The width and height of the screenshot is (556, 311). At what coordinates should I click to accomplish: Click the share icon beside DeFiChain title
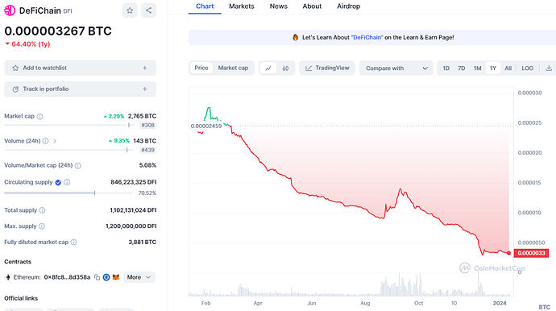148,10
